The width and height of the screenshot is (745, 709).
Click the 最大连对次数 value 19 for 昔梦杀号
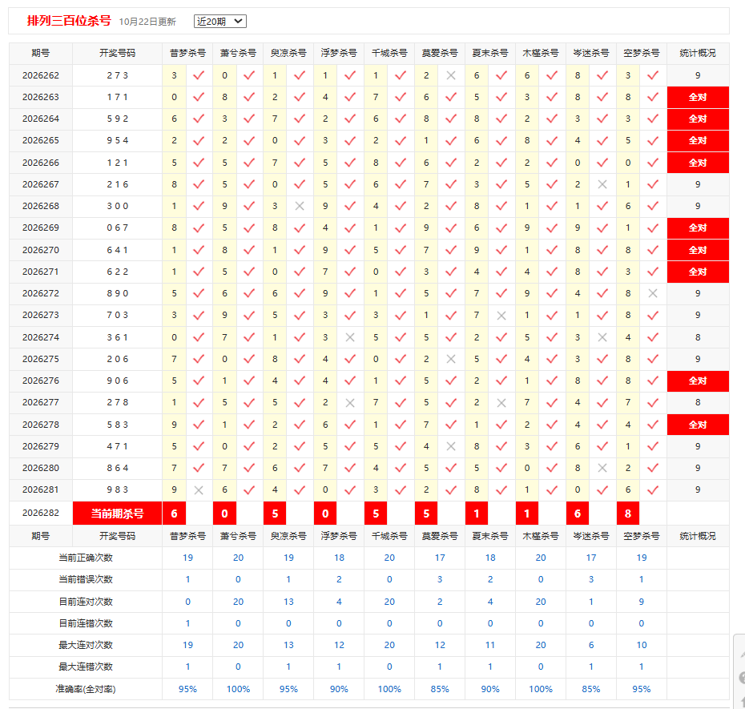coord(187,646)
